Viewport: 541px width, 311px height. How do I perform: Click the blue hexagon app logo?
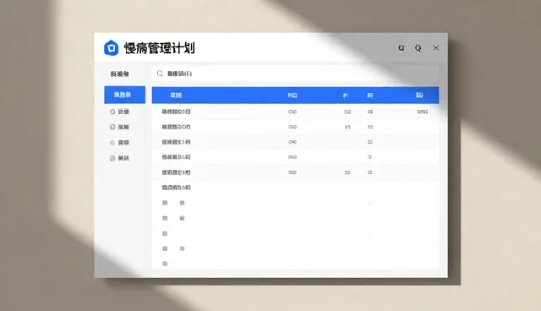click(x=111, y=48)
